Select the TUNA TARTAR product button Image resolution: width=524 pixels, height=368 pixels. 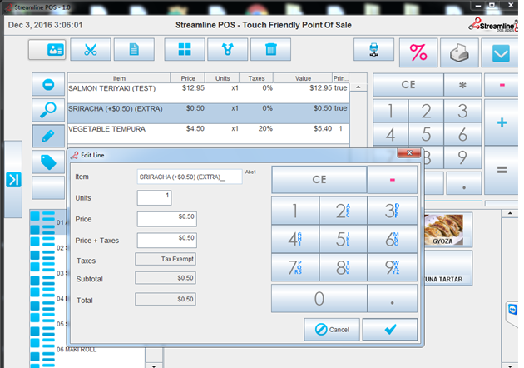click(447, 268)
